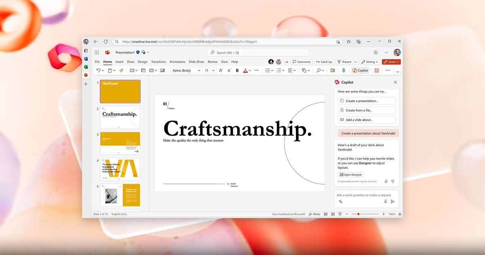Toggle the Copilot pane from the ribbon
This screenshot has height=255, width=485.
tap(360, 70)
